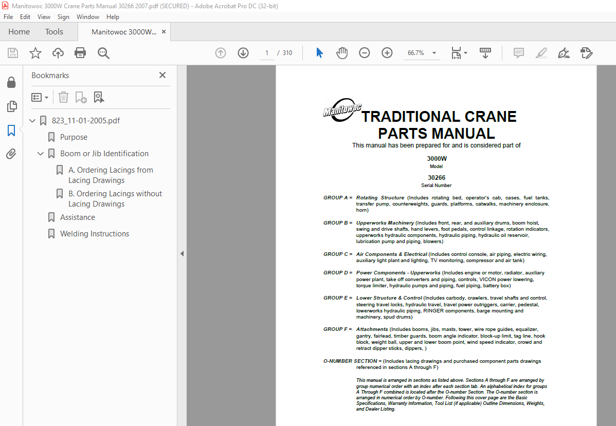The image size is (616, 426).
Task: Select the 823_11-01-2005.pdf bookmark
Action: [86, 121]
